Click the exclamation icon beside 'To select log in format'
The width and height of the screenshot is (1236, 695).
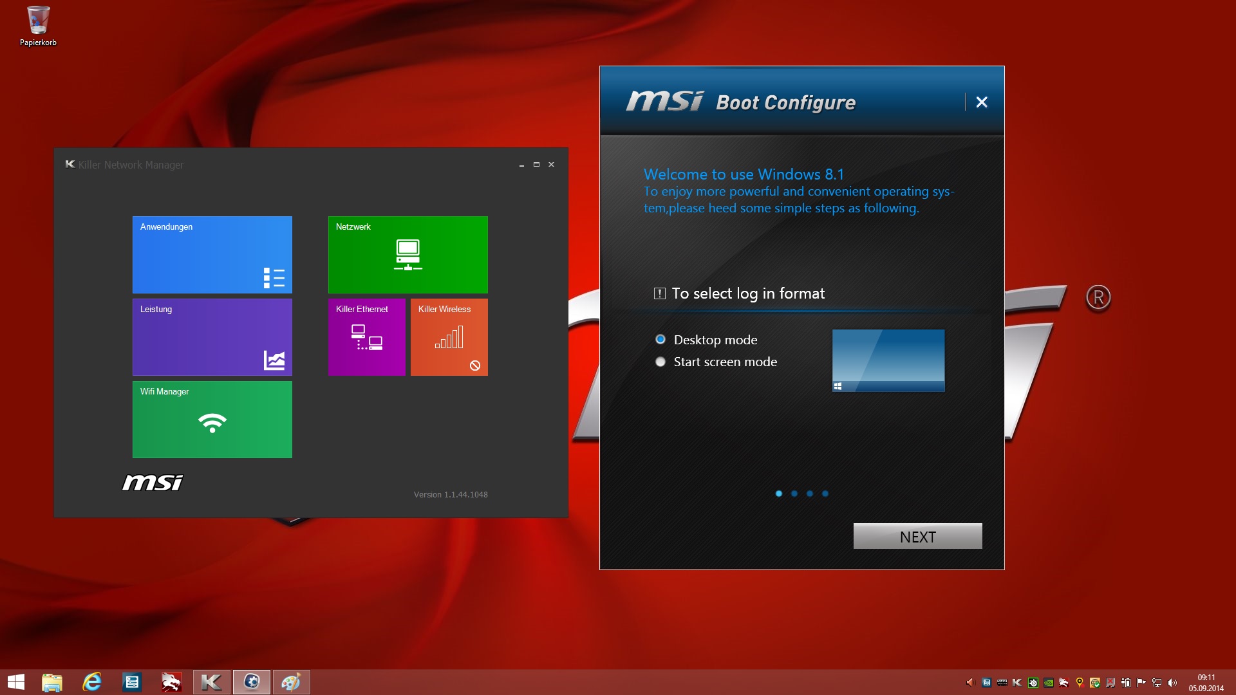tap(659, 293)
